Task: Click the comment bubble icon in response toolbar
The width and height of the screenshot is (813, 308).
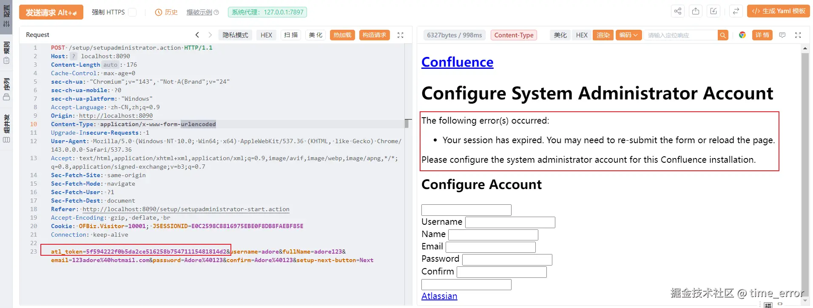Action: click(782, 35)
